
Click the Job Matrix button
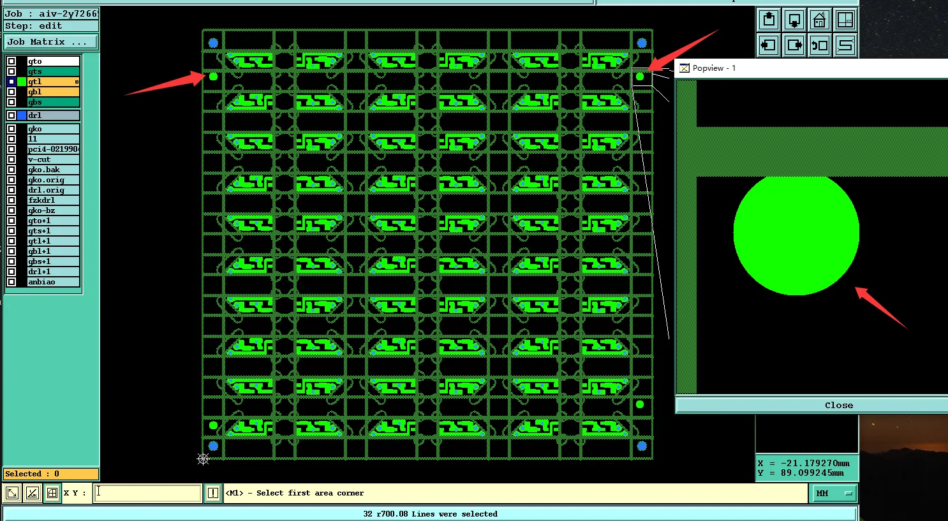51,42
